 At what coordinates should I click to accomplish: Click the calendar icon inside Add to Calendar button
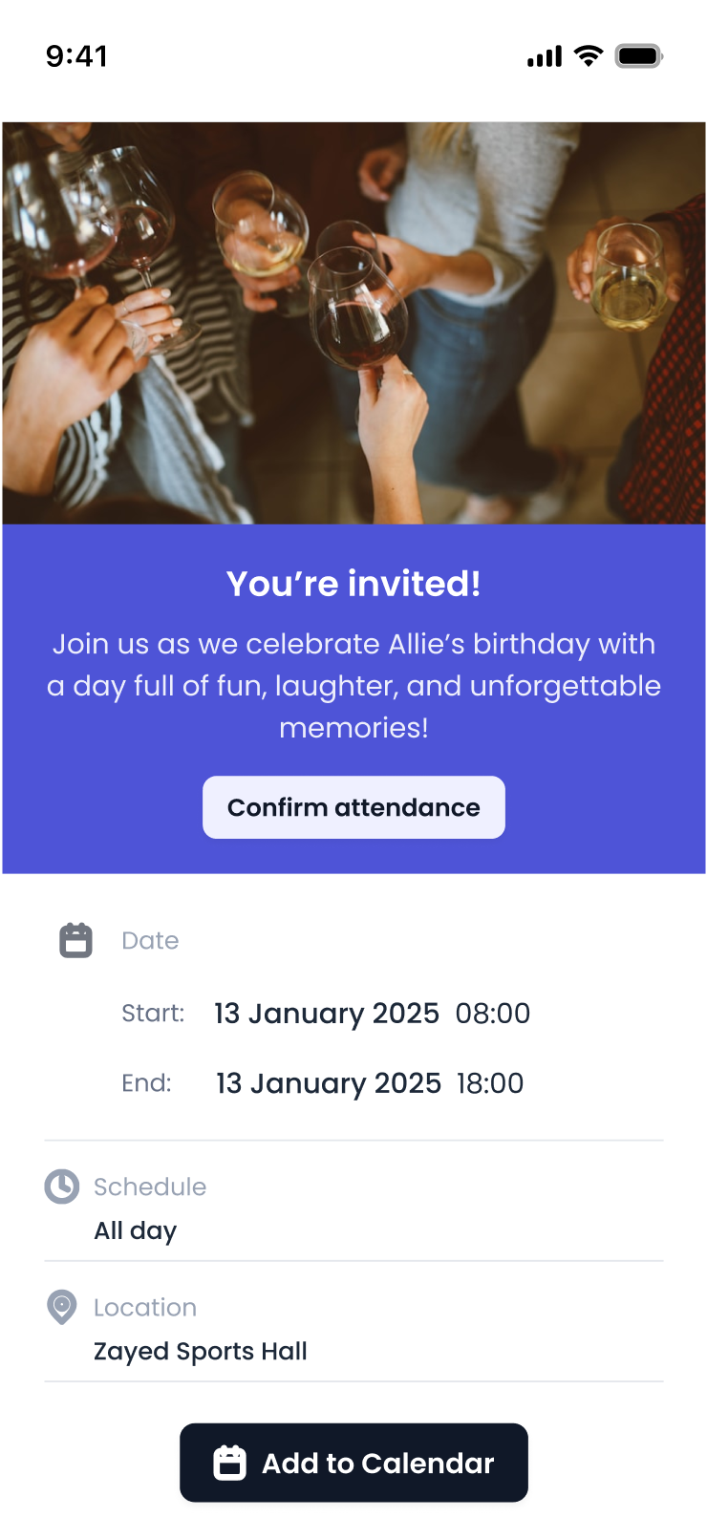click(x=232, y=1462)
